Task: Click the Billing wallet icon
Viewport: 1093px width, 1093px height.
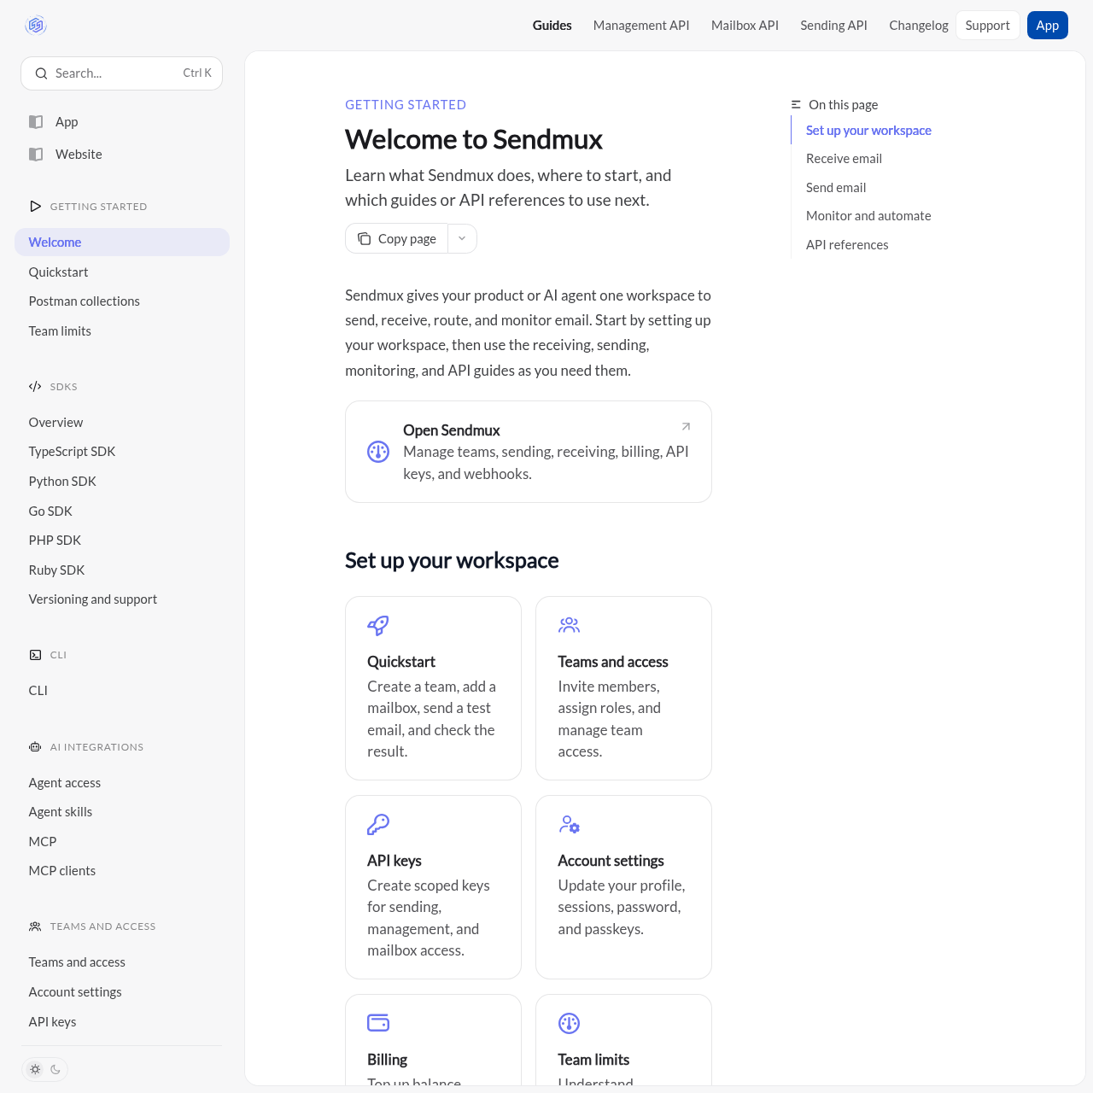Action: click(378, 1023)
